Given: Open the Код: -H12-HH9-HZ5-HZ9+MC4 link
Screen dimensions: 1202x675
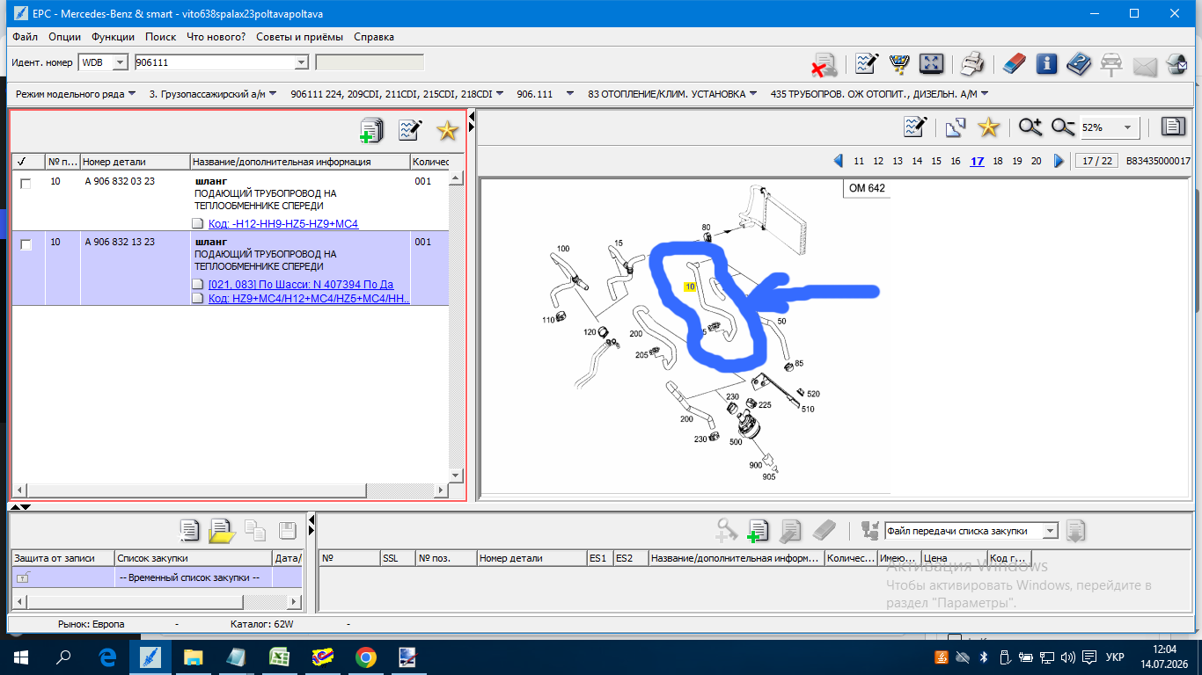Looking at the screenshot, I should [x=283, y=223].
